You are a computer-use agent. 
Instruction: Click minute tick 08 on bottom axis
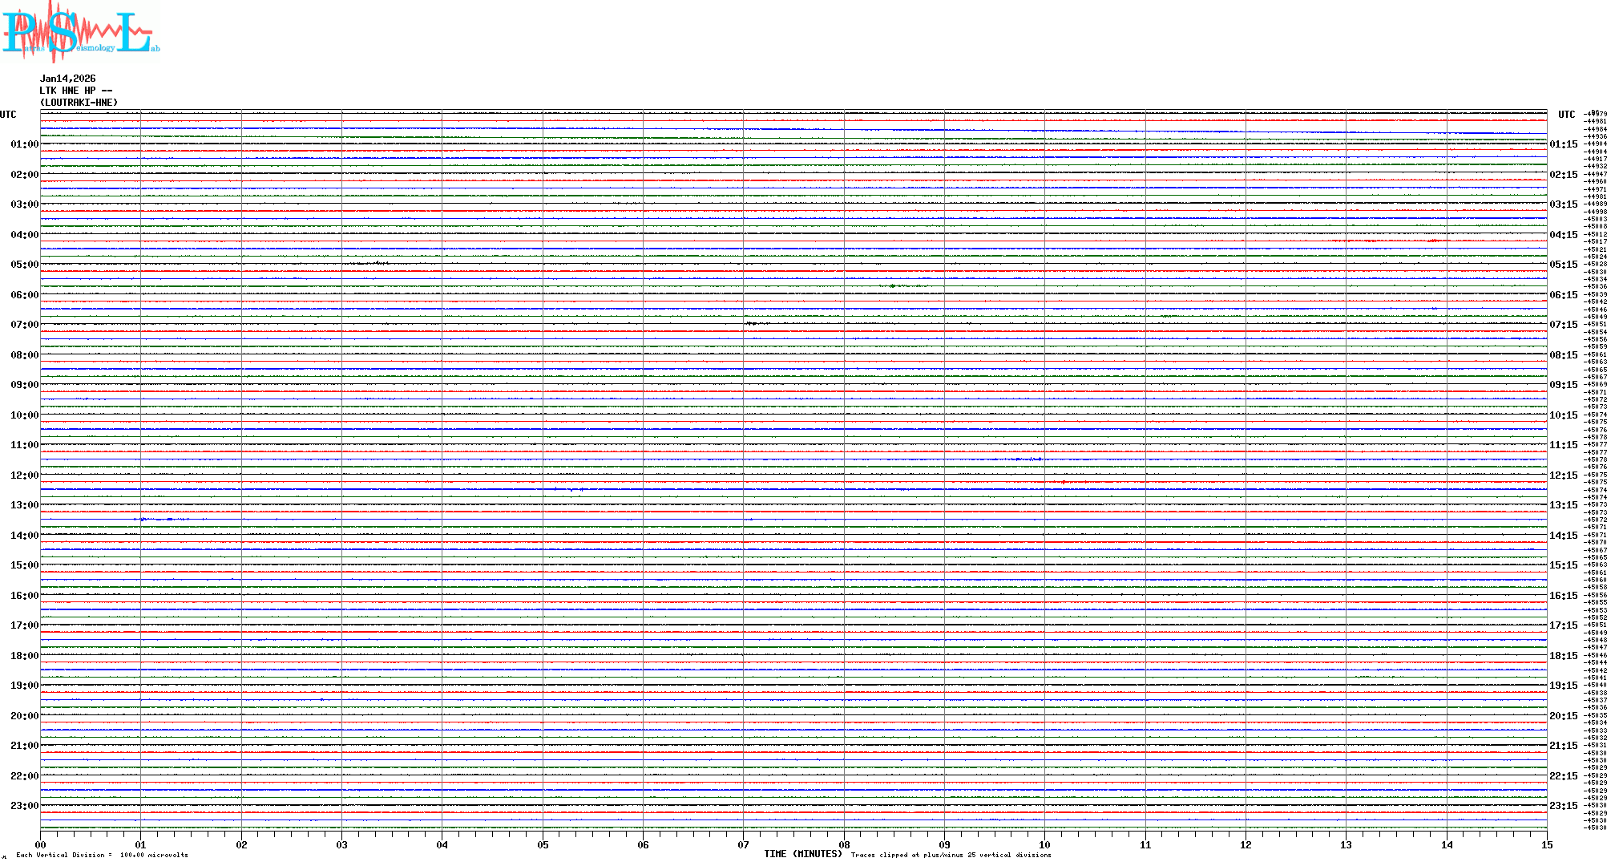click(844, 844)
